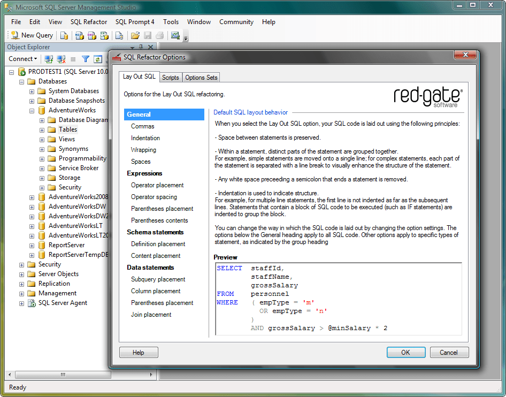Image resolution: width=506 pixels, height=397 pixels.
Task: Click the Disconnect server icon
Action: (x=61, y=59)
